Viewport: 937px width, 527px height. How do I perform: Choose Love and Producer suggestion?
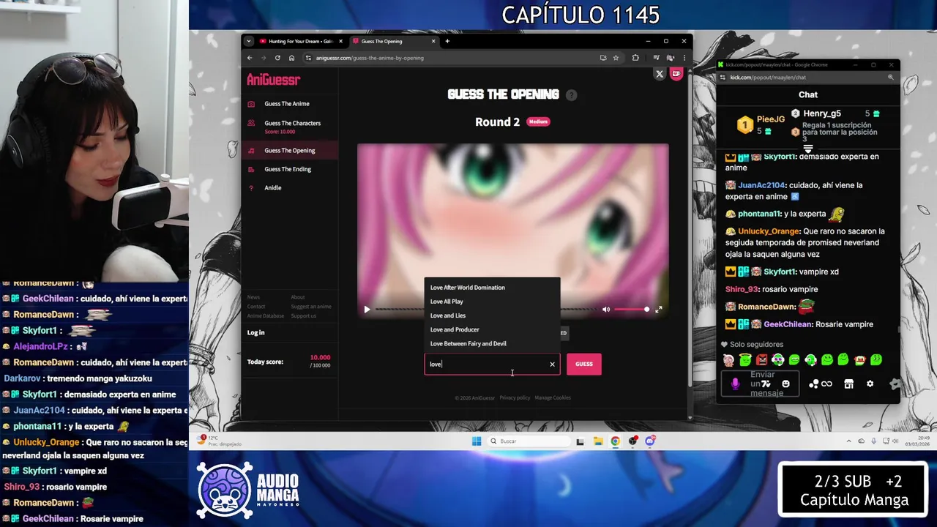492,329
